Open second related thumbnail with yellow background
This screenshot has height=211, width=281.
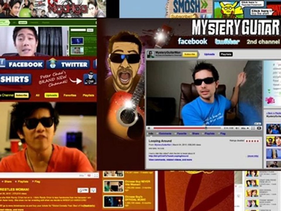[x=273, y=141]
